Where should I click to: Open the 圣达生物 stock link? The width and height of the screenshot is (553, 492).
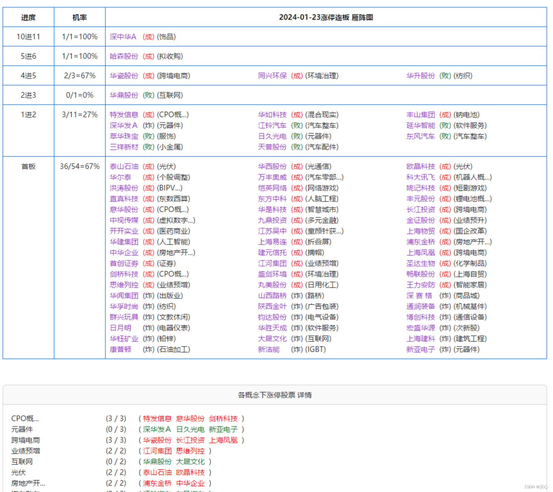(421, 263)
